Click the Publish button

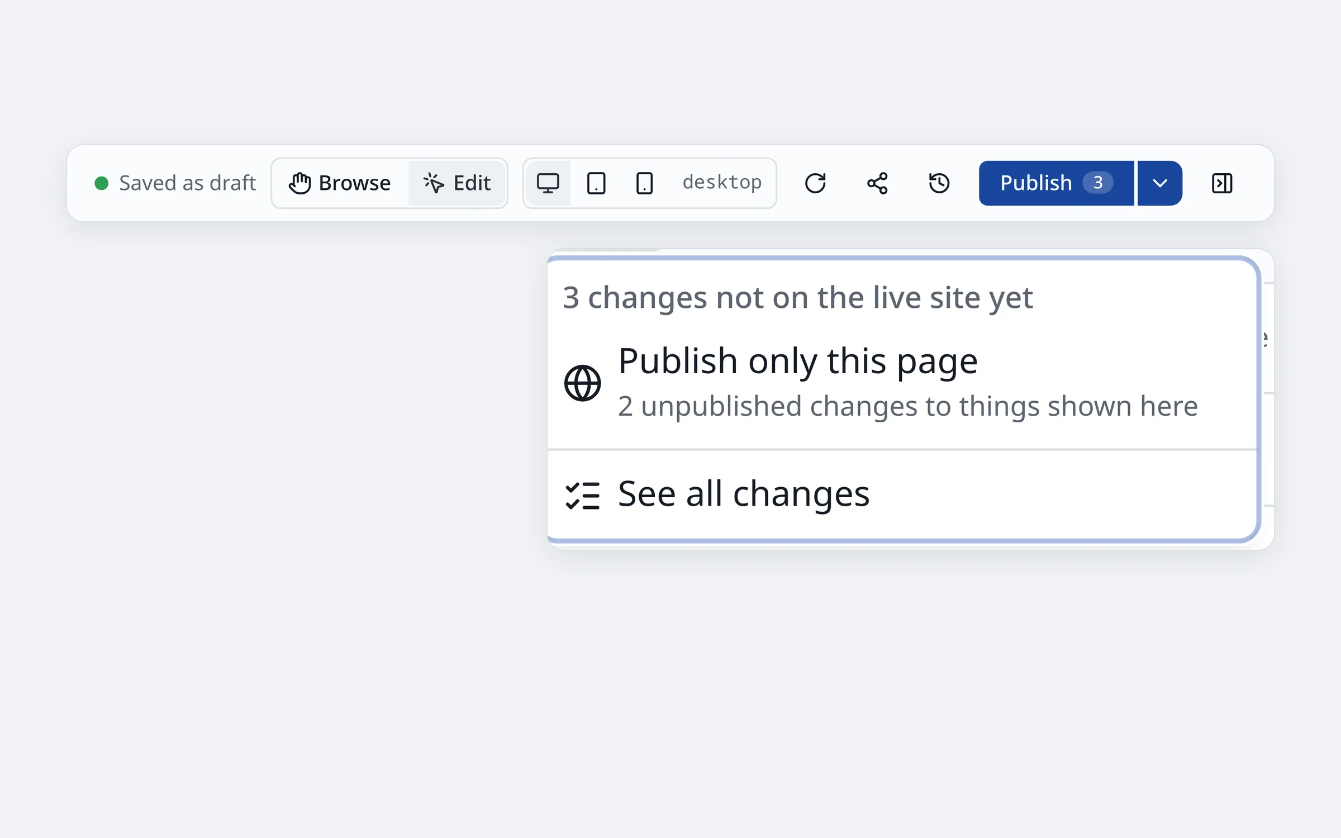(1056, 183)
